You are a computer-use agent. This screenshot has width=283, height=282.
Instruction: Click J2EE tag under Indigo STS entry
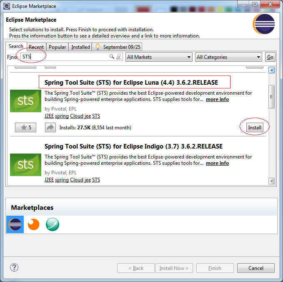49,180
